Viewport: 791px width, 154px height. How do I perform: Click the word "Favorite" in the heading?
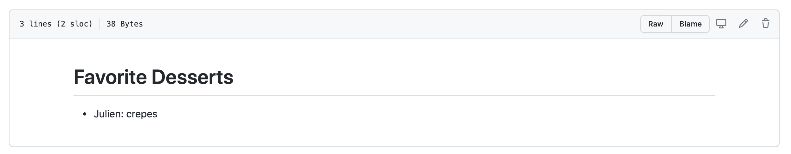111,77
